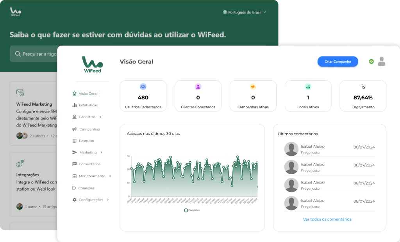The width and height of the screenshot is (400, 242).
Task: Click the Usuários Cadastrados group icon
Action: [x=143, y=87]
